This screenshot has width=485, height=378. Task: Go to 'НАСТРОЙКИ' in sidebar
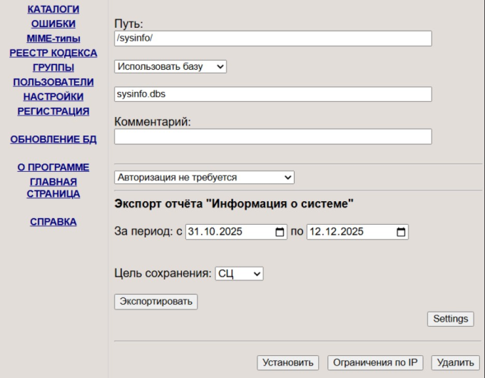(x=53, y=96)
